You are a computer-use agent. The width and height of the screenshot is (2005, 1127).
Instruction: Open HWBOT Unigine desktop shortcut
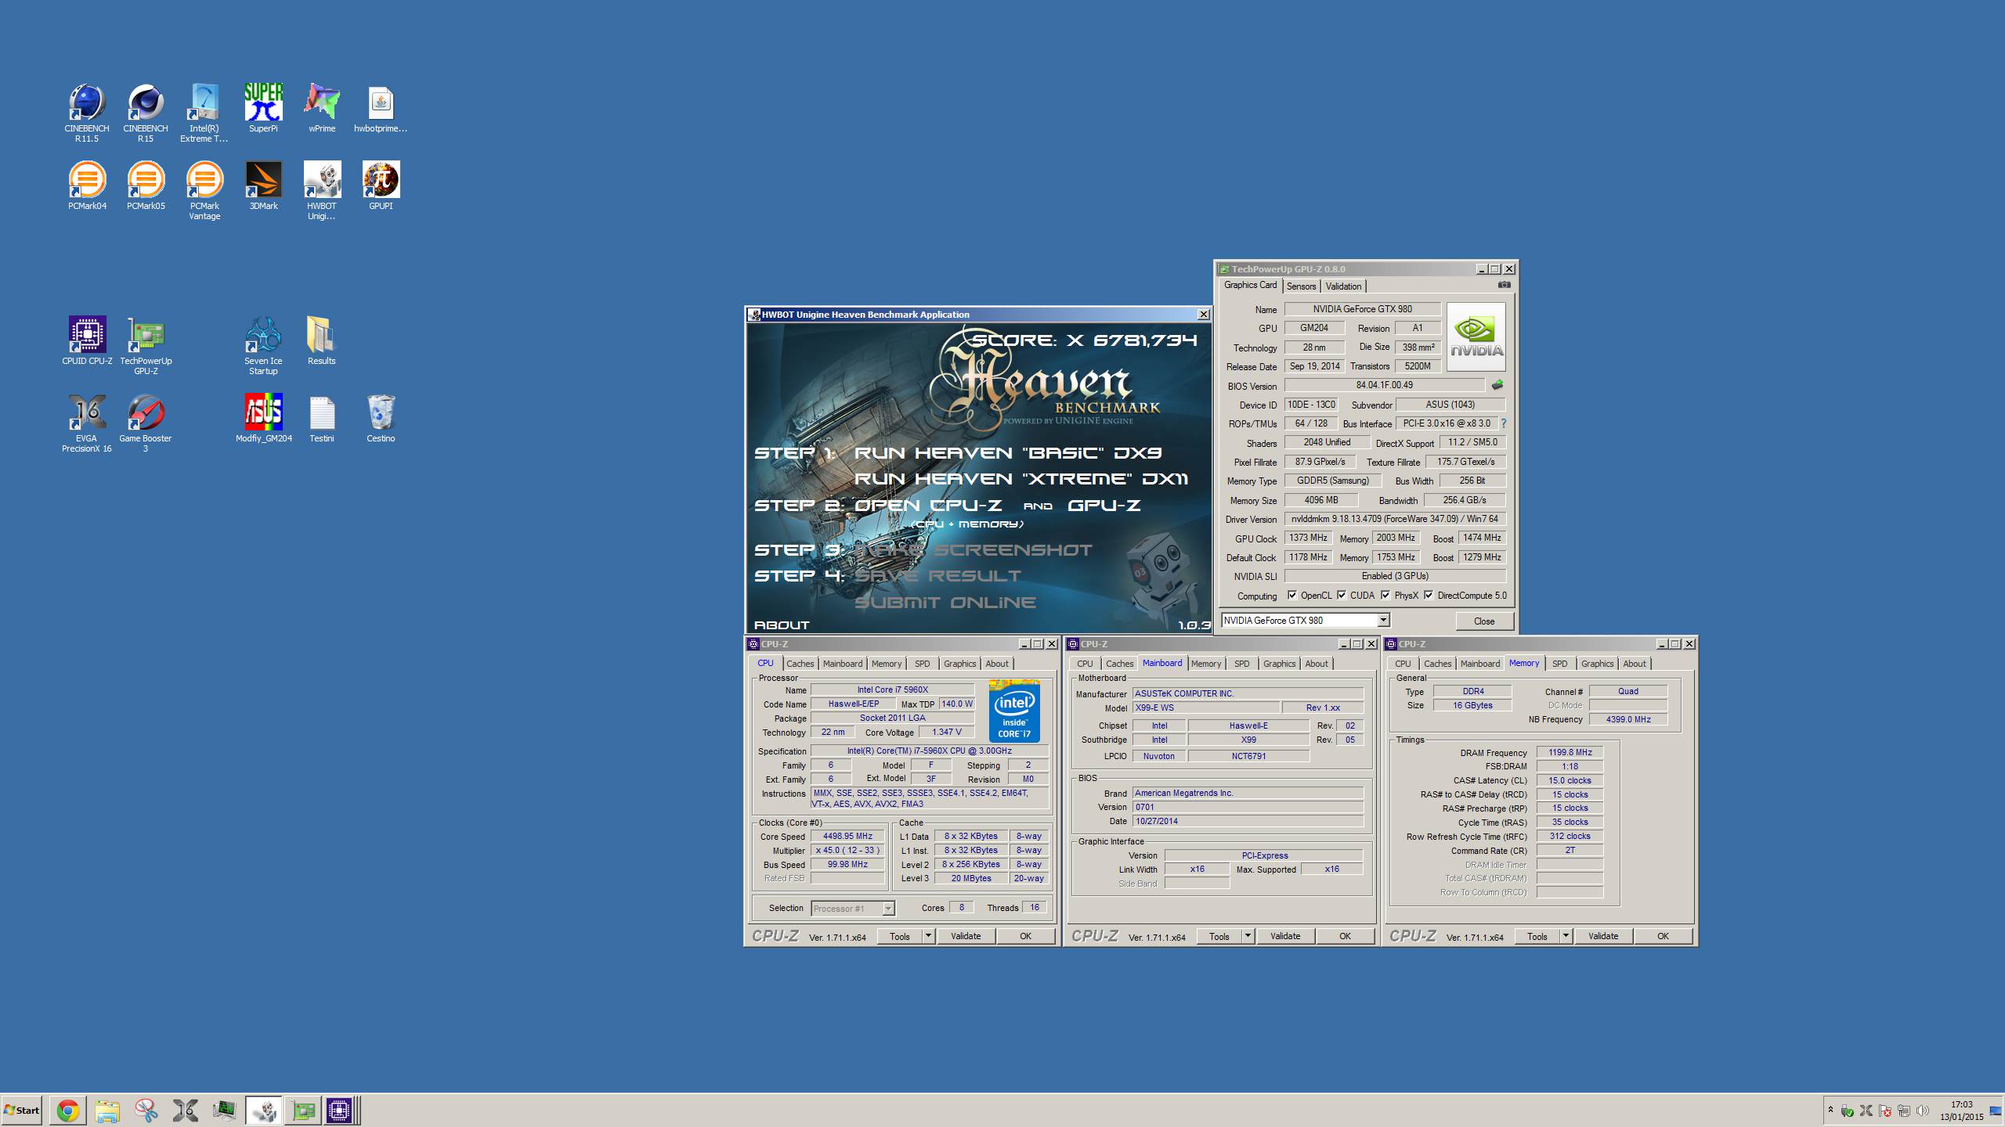coord(322,191)
